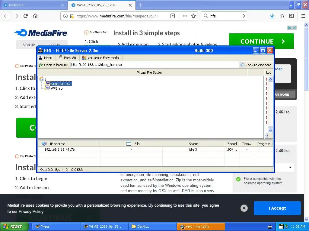
Task: Click SIGN UP on MediaFire
Action: tap(29, 45)
